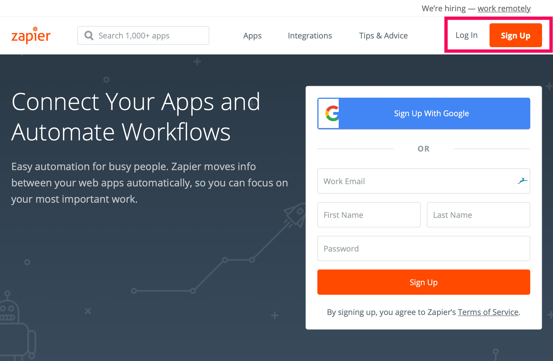Click Sign Up With Google button

click(424, 113)
